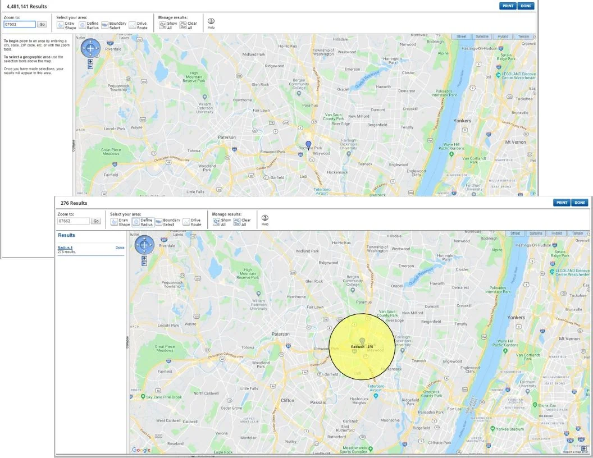Switch to Terrain view in 276 Results window
The width and height of the screenshot is (593, 458).
577,233
